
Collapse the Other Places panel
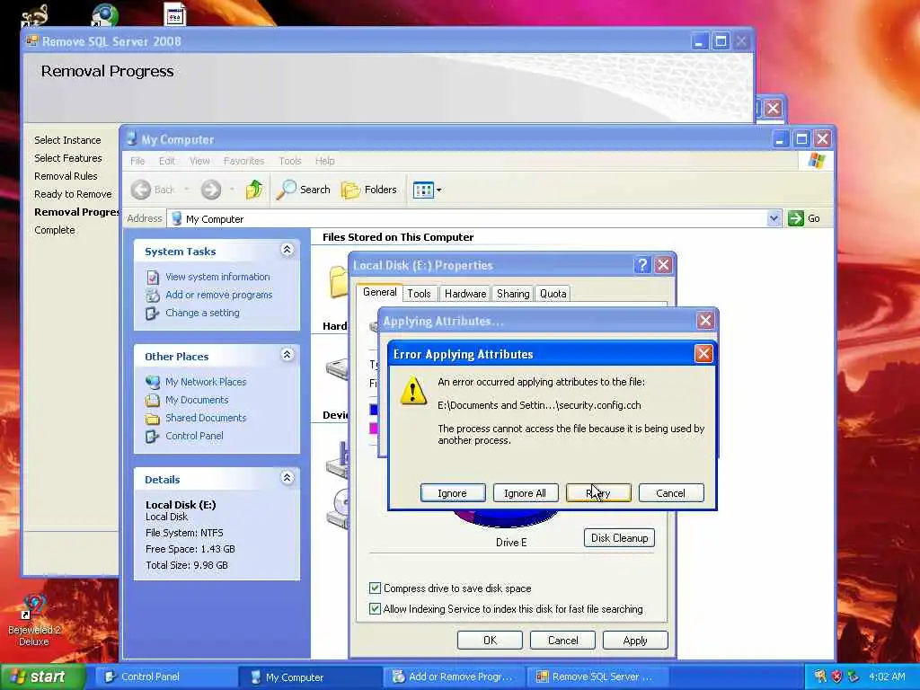[287, 355]
